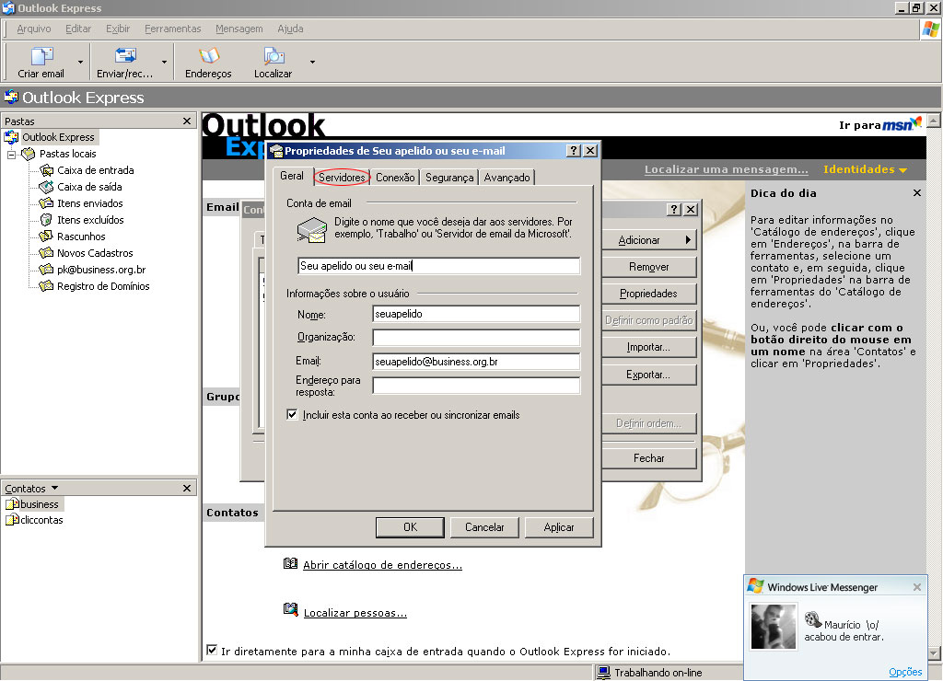Click the Criar email toolbar icon
The width and height of the screenshot is (943, 681).
(x=42, y=56)
